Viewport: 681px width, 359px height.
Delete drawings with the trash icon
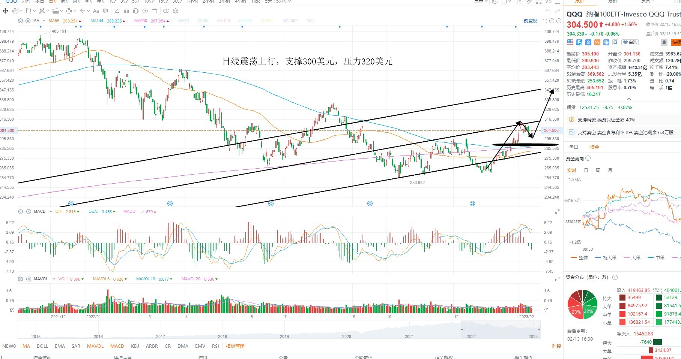point(154,11)
